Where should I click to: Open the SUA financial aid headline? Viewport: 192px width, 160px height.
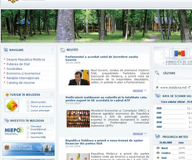click(104, 142)
